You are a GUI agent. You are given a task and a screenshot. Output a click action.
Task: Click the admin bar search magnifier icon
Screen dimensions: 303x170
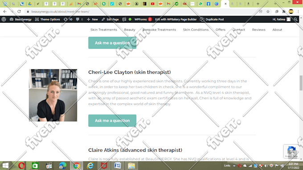pyautogui.click(x=295, y=19)
